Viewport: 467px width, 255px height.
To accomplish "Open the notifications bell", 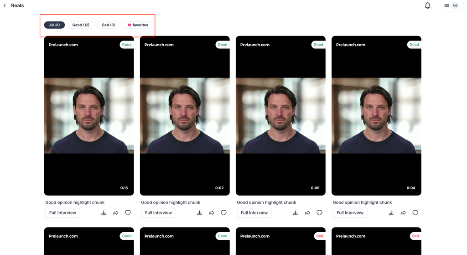I will 427,5.
